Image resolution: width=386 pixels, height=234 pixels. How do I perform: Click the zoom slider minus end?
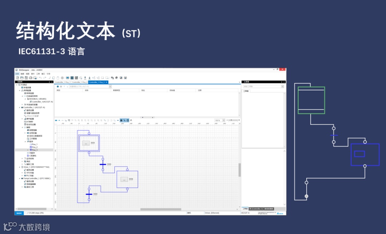[227, 120]
